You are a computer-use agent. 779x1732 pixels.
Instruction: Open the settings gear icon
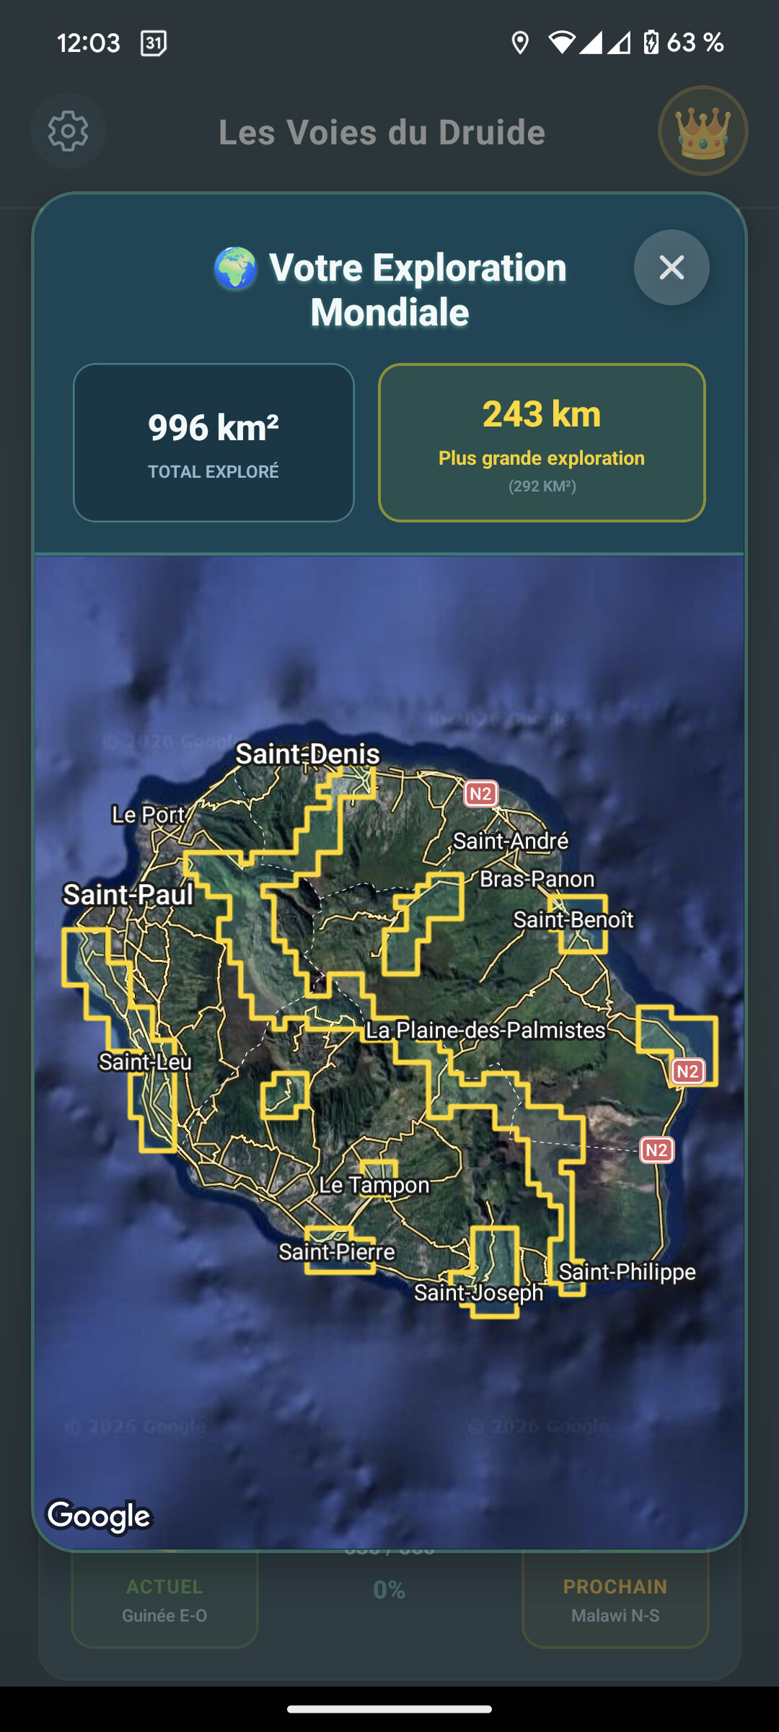[69, 131]
